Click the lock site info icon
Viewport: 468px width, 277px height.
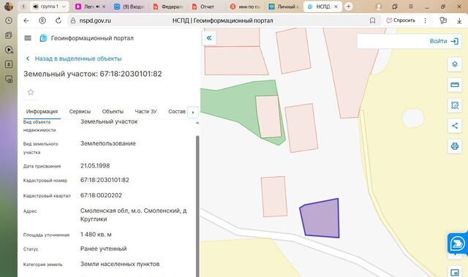(x=73, y=20)
